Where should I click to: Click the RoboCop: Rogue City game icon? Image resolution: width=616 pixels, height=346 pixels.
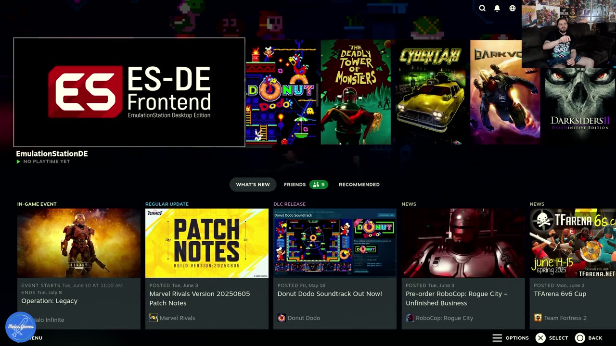410,318
